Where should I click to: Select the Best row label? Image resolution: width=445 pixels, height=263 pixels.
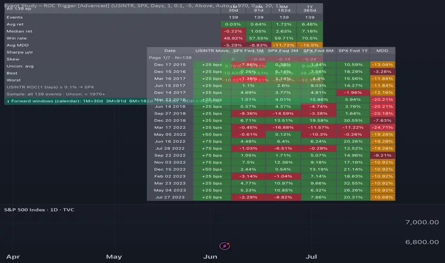pyautogui.click(x=12, y=73)
